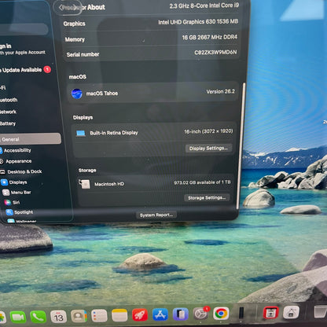The image size is (327, 327).
Task: Click the macOS Tahoe version row
Action: (152, 93)
